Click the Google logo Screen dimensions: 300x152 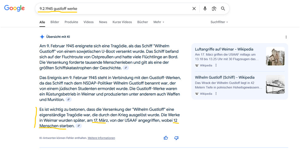[14, 8]
